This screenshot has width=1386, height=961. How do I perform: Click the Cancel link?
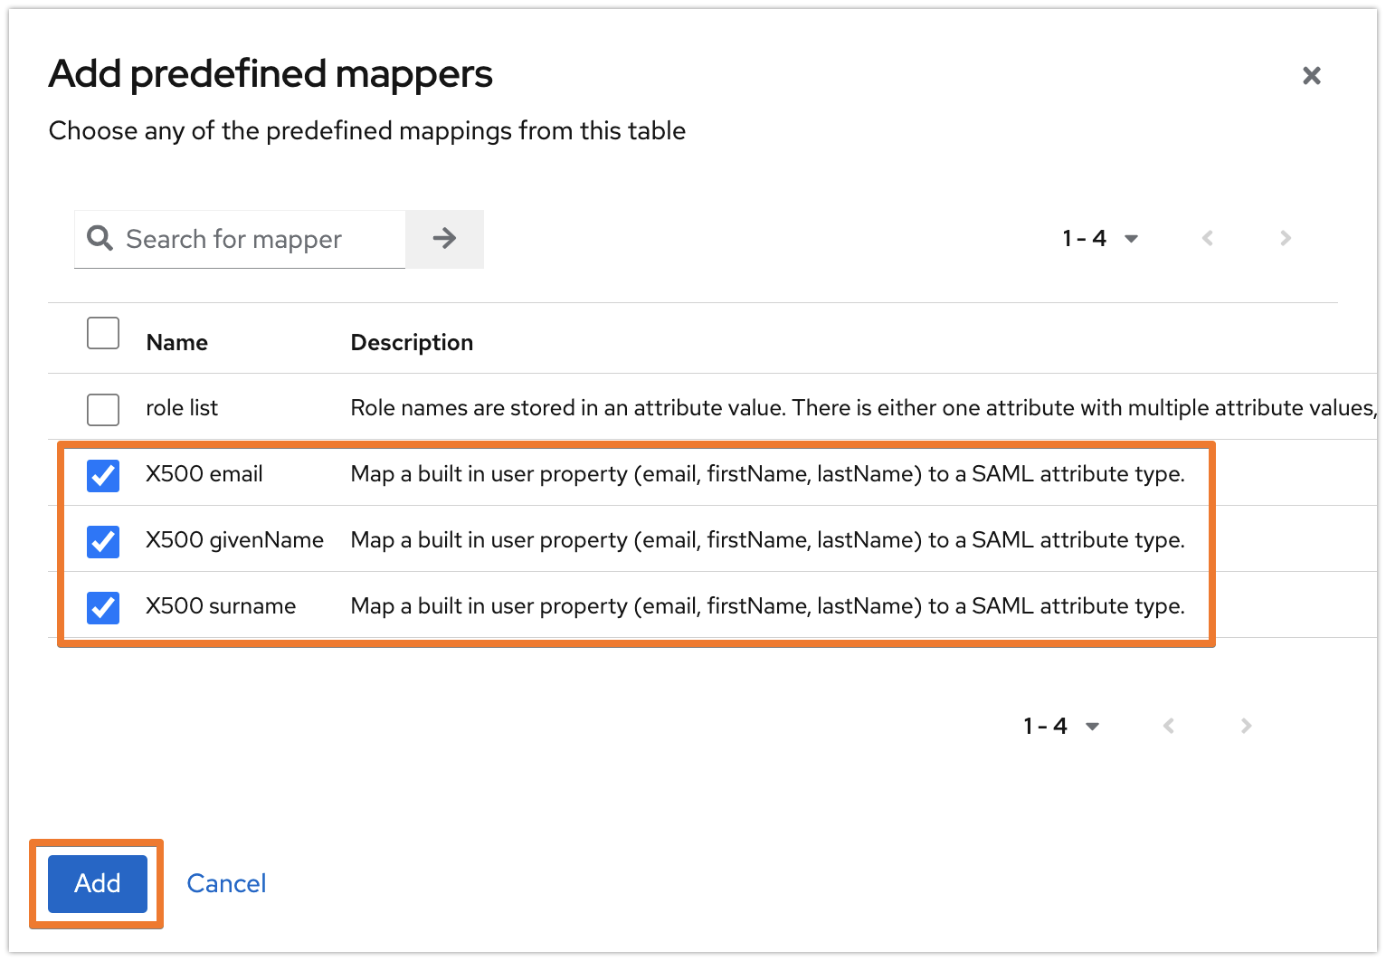pyautogui.click(x=226, y=883)
